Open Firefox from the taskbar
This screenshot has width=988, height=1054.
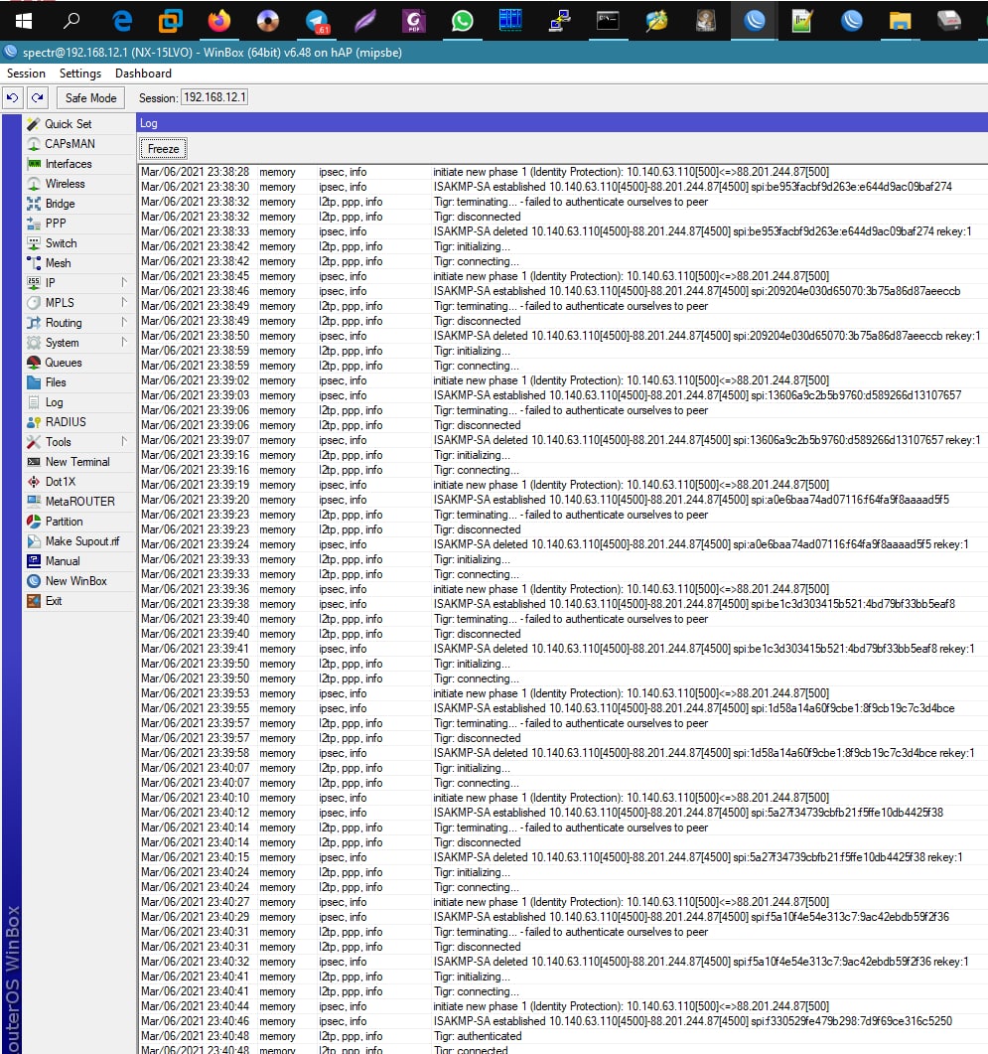pos(218,21)
